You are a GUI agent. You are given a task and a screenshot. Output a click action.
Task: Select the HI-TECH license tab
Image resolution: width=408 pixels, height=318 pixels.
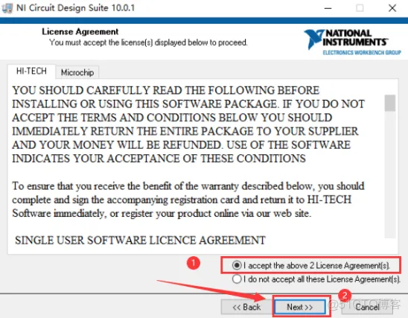31,71
